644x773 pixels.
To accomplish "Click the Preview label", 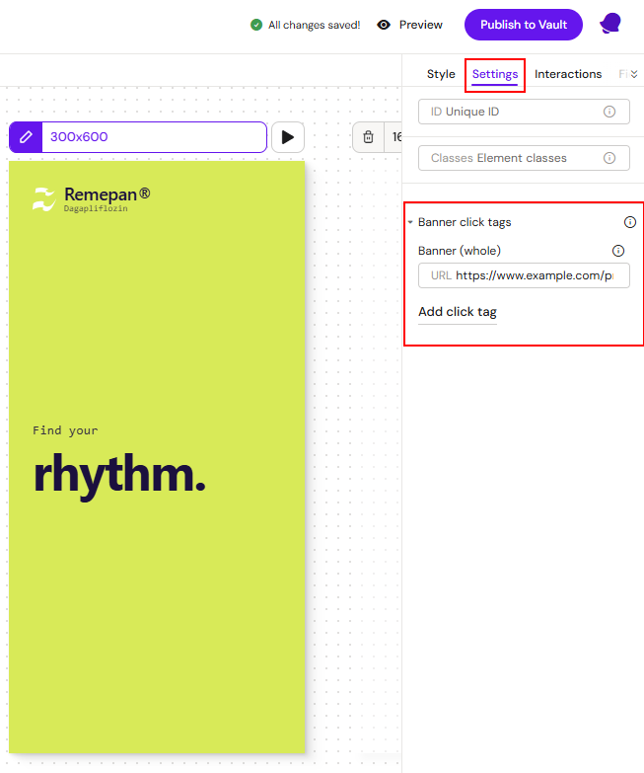I will point(420,25).
